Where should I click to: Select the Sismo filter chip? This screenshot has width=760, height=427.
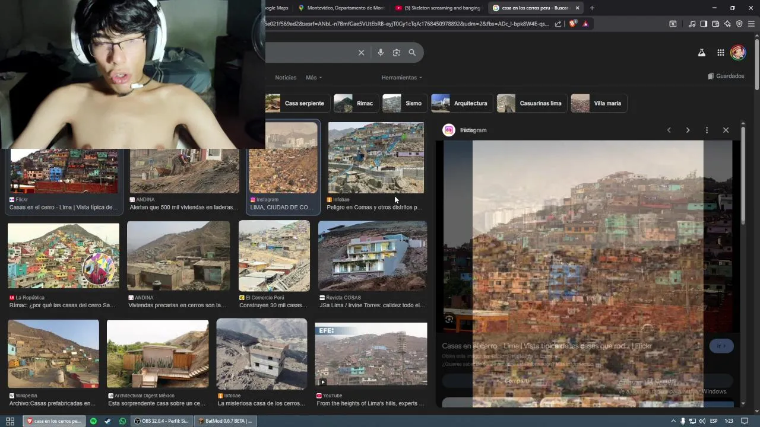(404, 103)
